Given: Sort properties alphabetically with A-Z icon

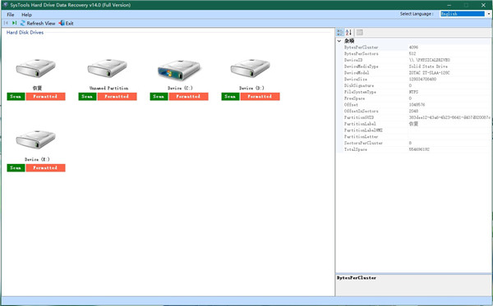Looking at the screenshot, I should pos(348,32).
